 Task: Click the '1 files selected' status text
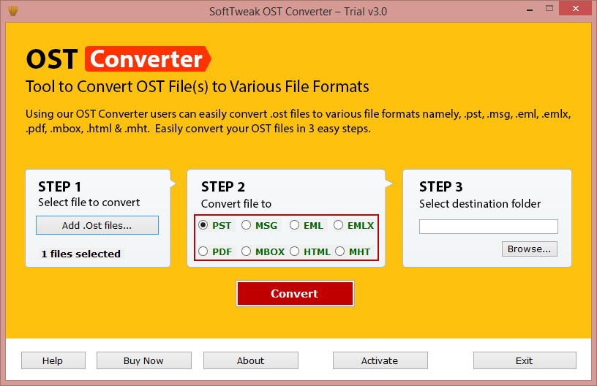(x=80, y=254)
